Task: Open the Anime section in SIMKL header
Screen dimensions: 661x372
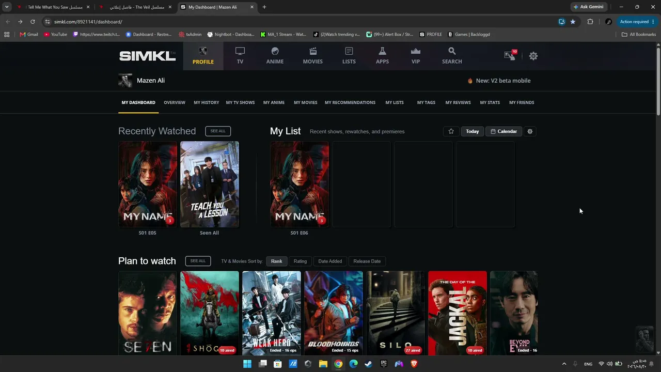Action: point(275,56)
